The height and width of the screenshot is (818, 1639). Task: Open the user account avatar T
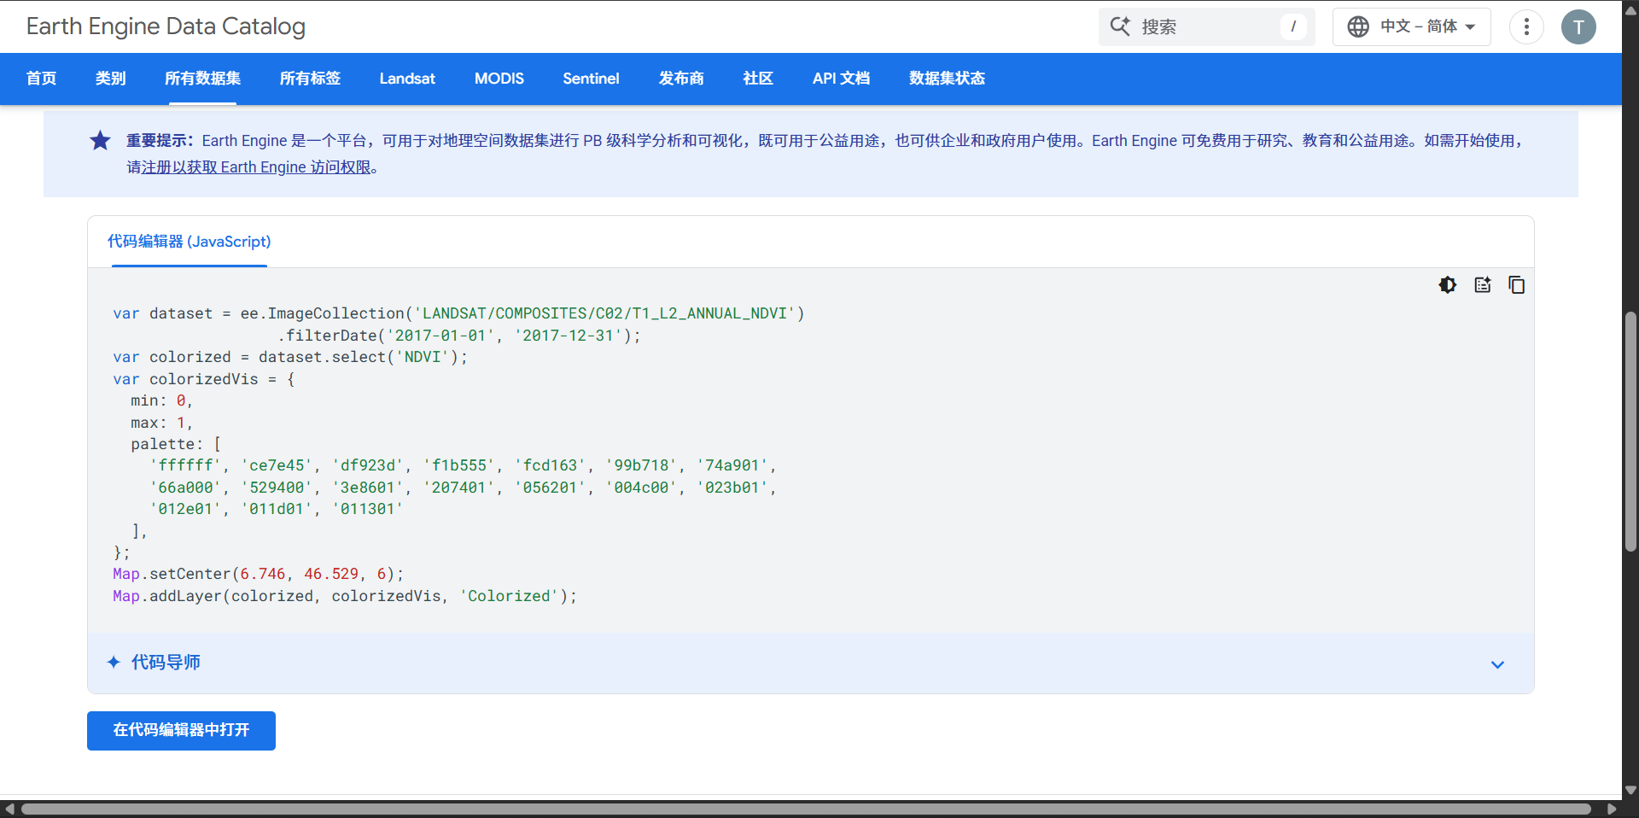point(1578,27)
